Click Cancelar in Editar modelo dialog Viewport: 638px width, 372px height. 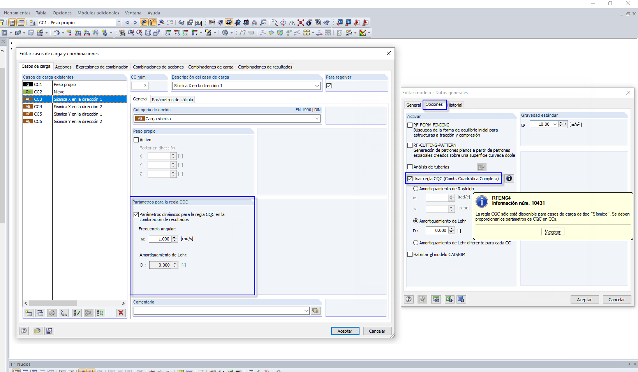(x=617, y=300)
